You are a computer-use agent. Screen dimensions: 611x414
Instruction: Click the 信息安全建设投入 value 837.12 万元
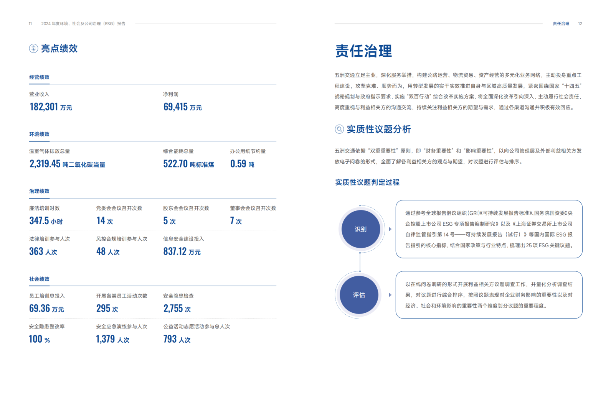point(182,251)
